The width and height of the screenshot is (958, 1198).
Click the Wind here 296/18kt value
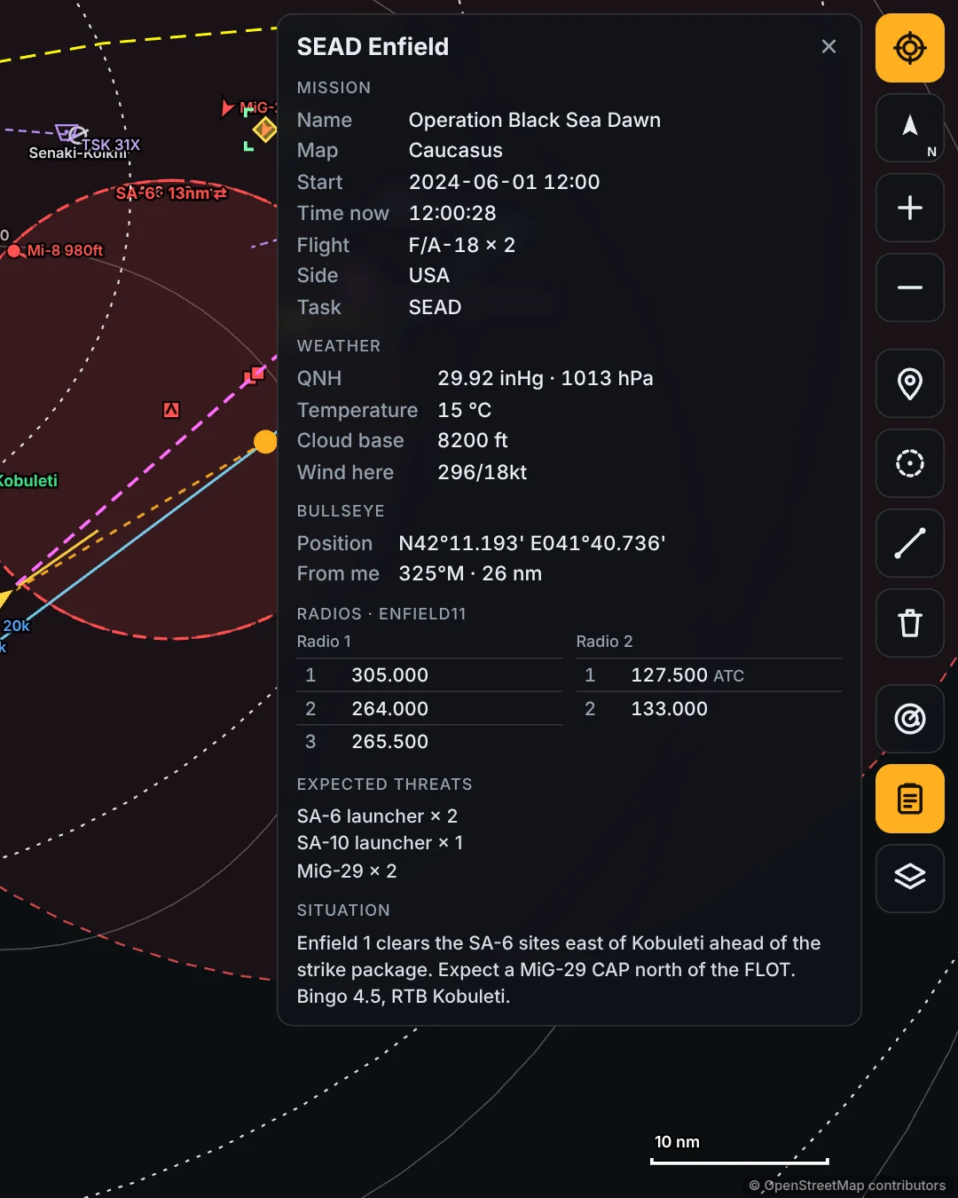[483, 472]
